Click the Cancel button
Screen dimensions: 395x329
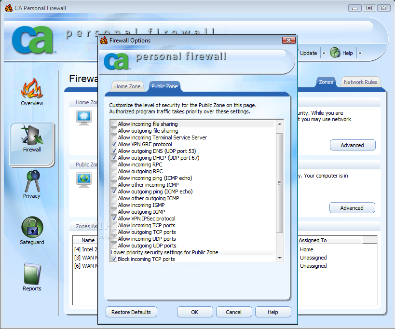234,312
